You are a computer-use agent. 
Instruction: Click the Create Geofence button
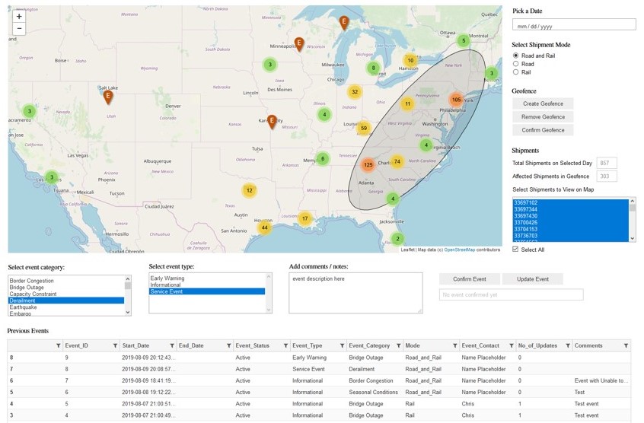(543, 103)
